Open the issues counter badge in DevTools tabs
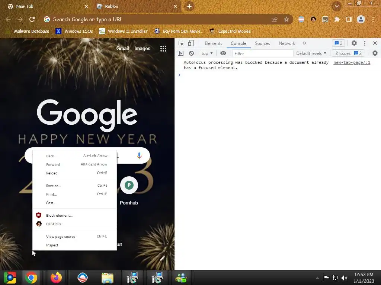Viewport: 381px width, 285px height. tap(338, 43)
